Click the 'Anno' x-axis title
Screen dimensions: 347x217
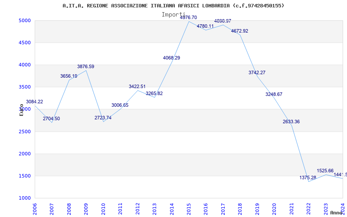click(x=337, y=213)
